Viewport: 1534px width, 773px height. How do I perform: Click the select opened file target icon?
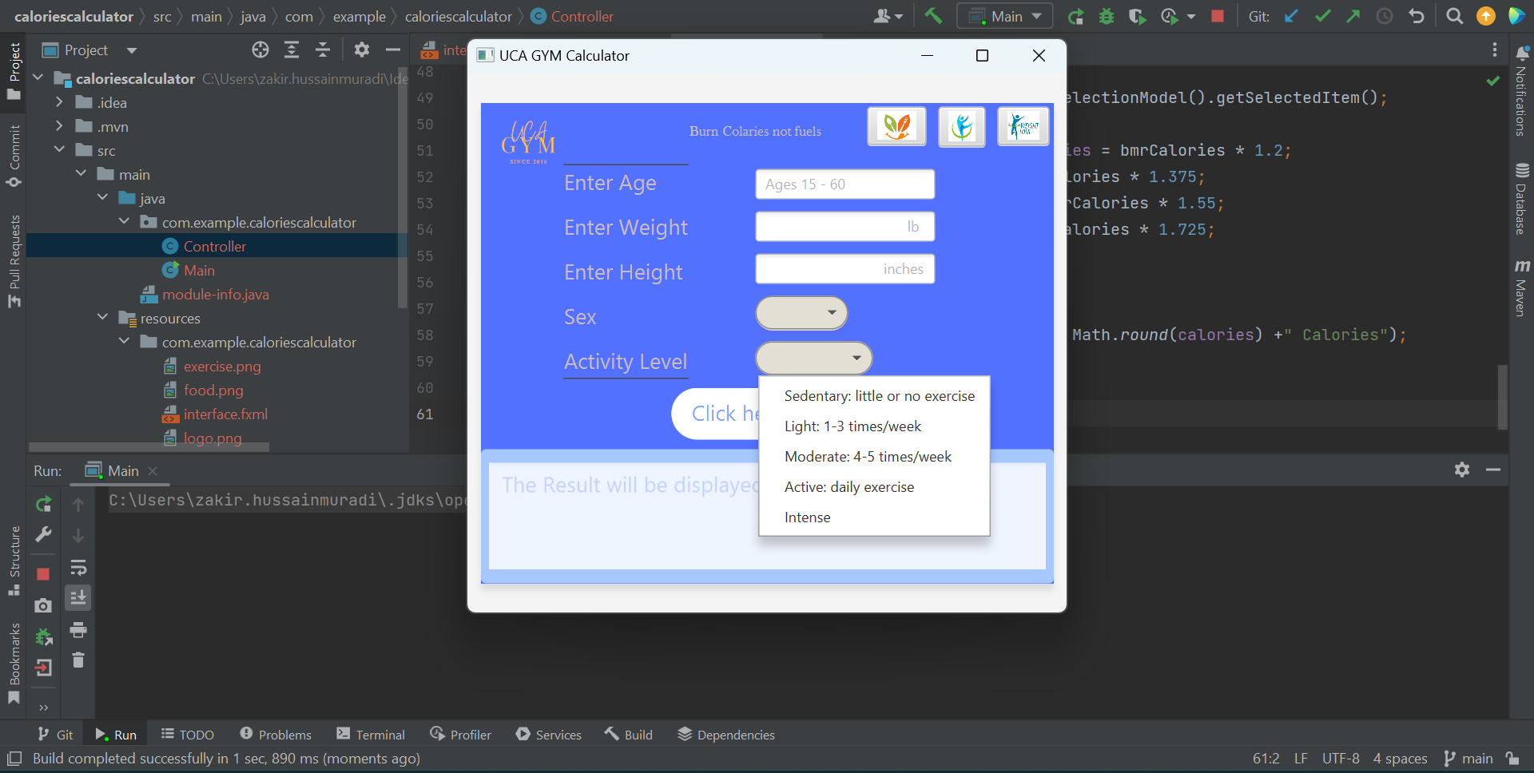pyautogui.click(x=260, y=50)
